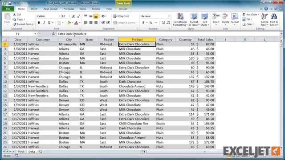This screenshot has width=285, height=160.
Task: Activate the Format Painter
Action: [23, 24]
